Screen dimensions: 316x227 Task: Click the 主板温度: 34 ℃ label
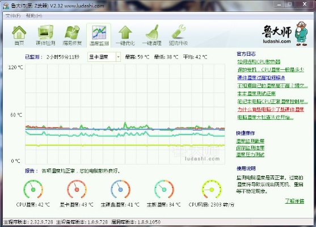point(163,205)
